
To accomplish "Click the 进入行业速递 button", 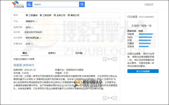I will (143, 71).
